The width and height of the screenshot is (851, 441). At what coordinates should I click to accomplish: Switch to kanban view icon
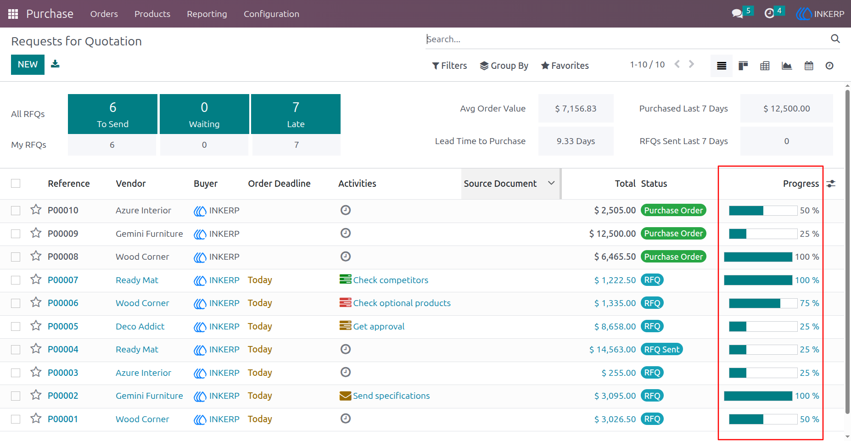point(743,66)
